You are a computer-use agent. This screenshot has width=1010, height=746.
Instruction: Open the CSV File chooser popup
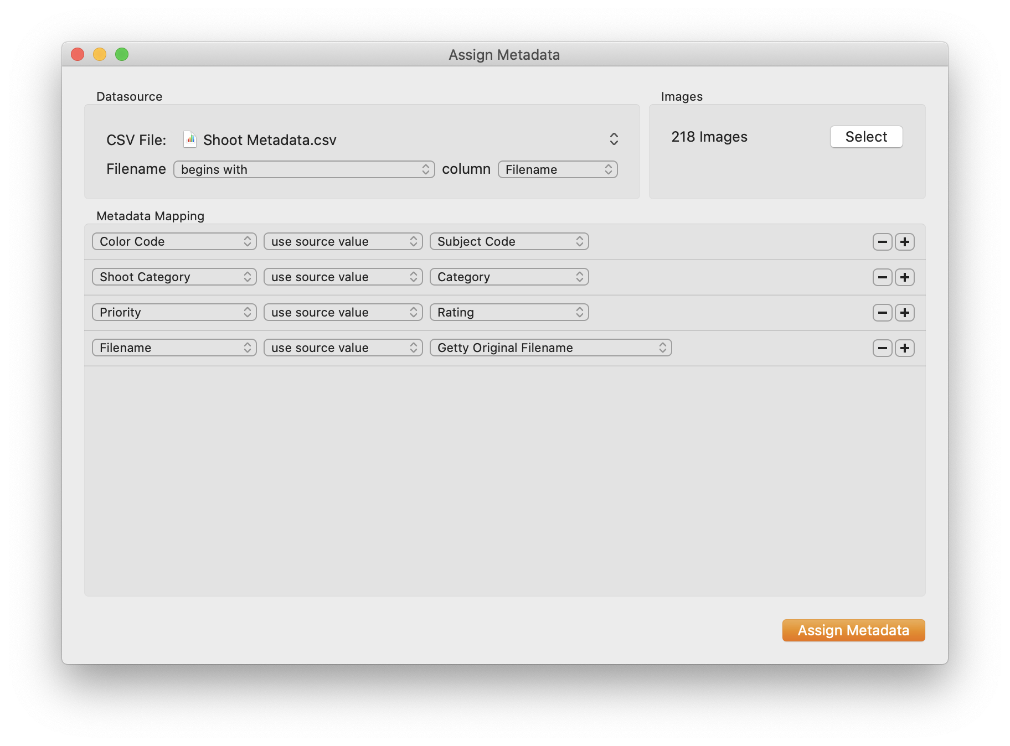(614, 139)
